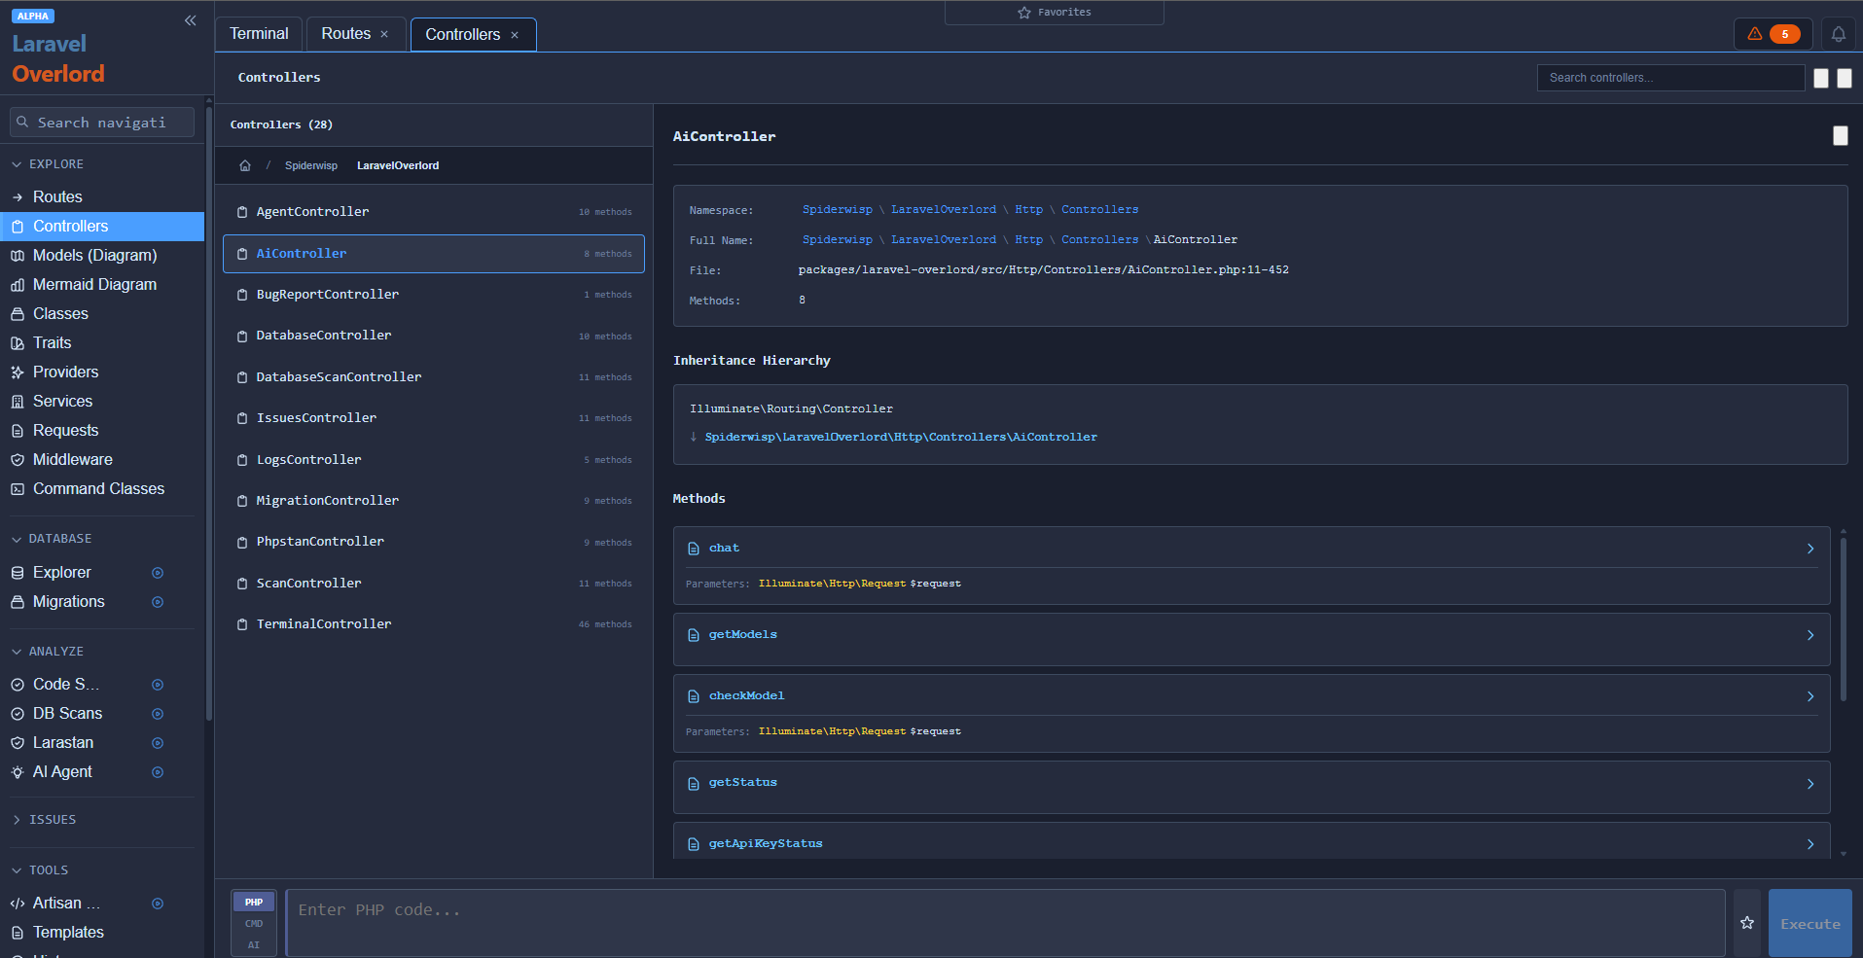Click the Command Classes terminal icon
This screenshot has width=1863, height=958.
coord(18,489)
